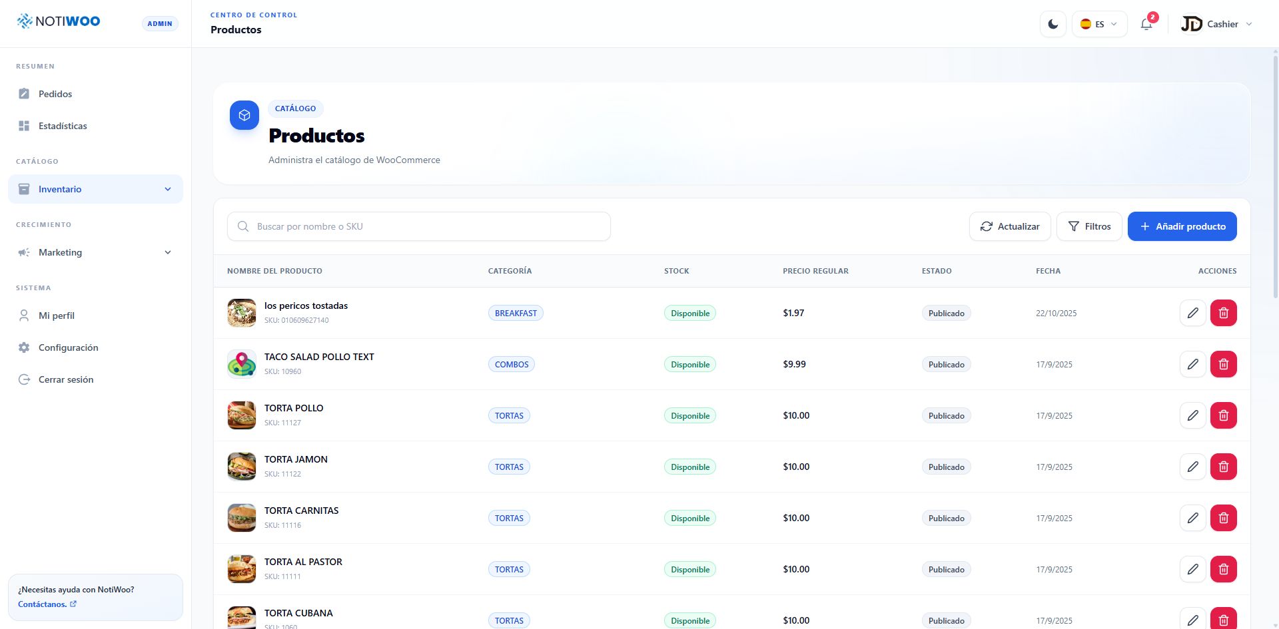Viewport: 1279px width, 629px height.
Task: Open Configuración in the sidebar
Action: click(95, 347)
